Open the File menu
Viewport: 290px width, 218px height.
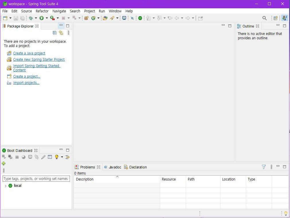[5, 11]
